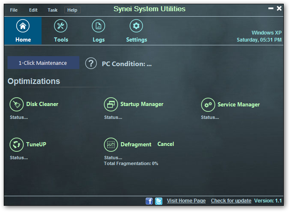290x212 pixels.
Task: Open the Home tab house icon
Action: 23,26
